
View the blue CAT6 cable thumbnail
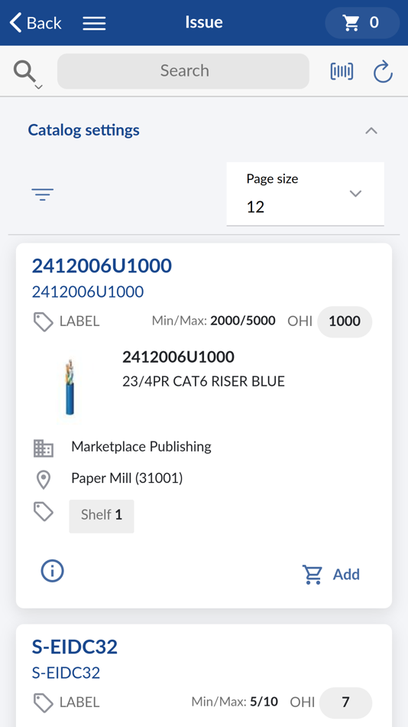tap(70, 389)
